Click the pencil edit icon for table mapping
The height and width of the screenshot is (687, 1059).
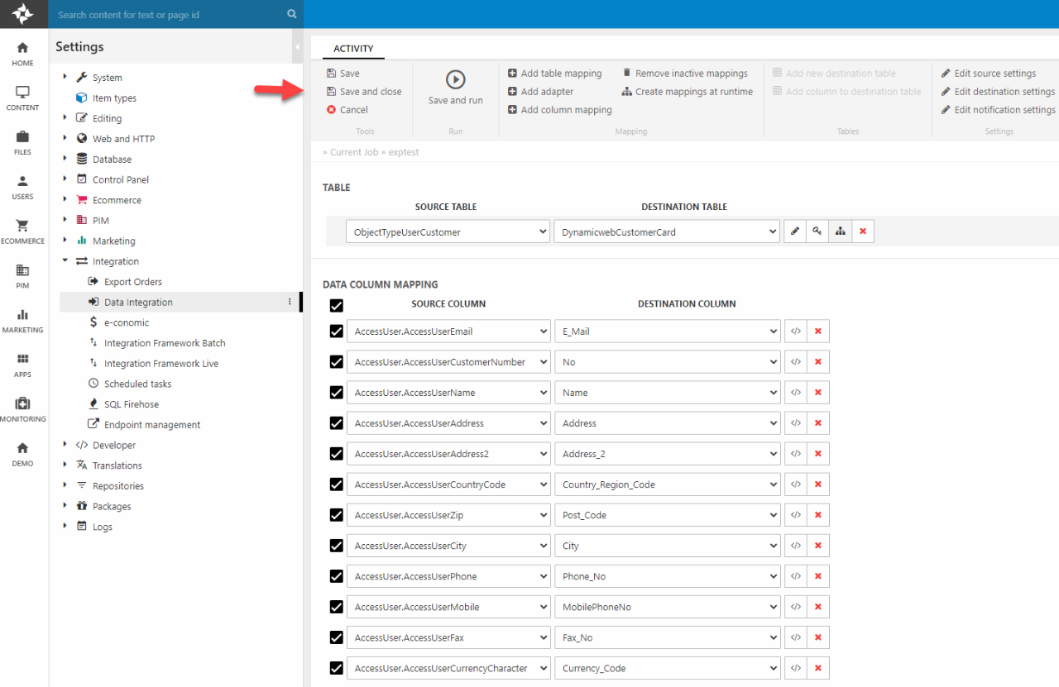[x=795, y=232]
